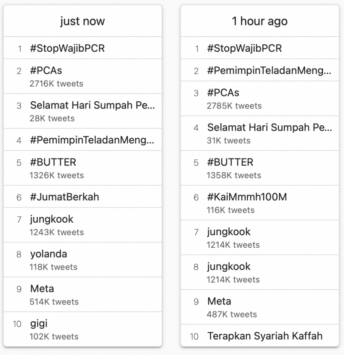Image resolution: width=344 pixels, height=355 pixels.
Task: Open #StopWajibPCR in 1 hour ago list
Action: click(260, 48)
